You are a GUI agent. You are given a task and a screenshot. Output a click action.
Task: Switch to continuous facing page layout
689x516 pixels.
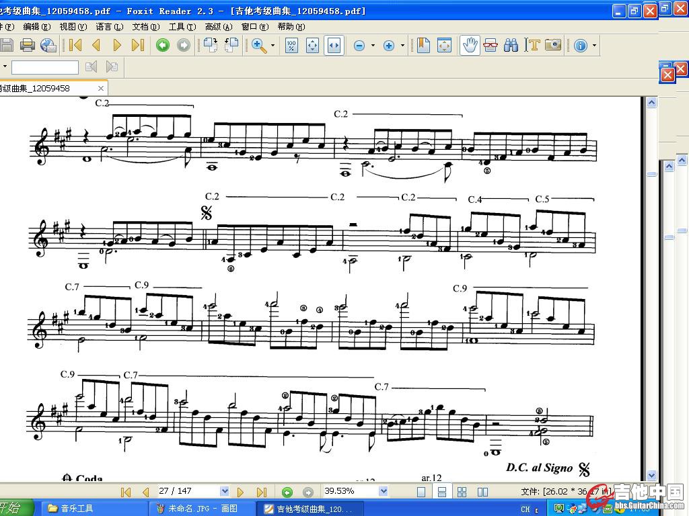click(x=462, y=492)
